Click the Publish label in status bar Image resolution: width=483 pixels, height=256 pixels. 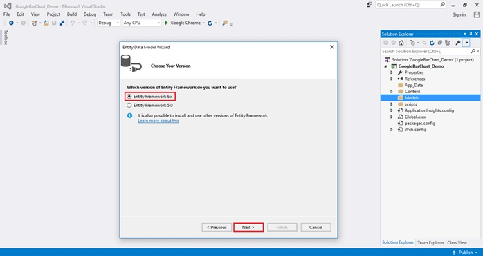(x=466, y=253)
